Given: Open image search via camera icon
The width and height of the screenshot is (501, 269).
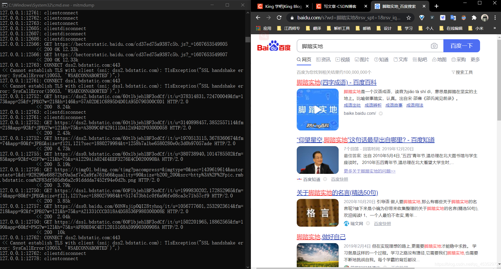Looking at the screenshot, I should (x=434, y=46).
